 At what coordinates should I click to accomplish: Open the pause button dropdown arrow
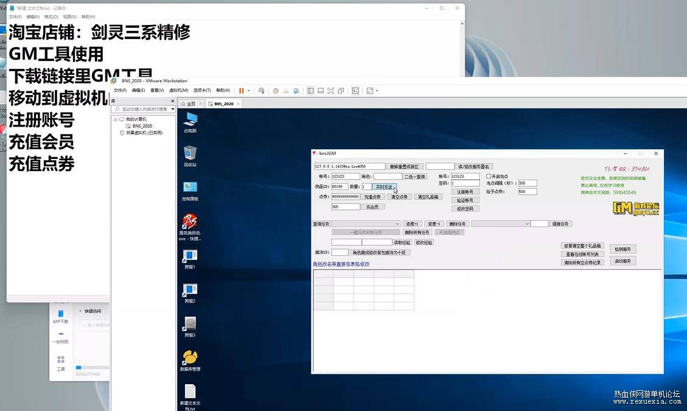click(248, 91)
